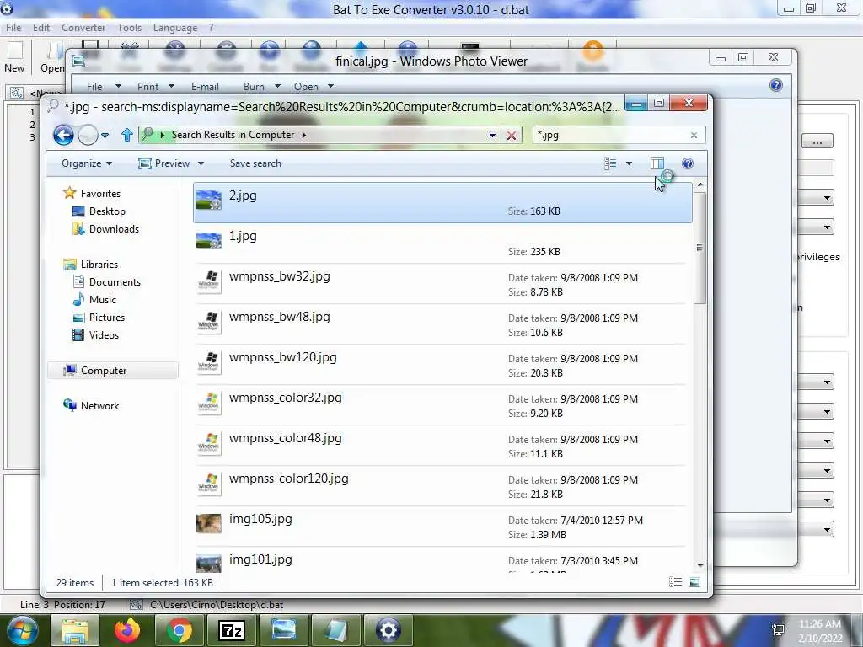Open File Explorer from taskbar
Image resolution: width=863 pixels, height=647 pixels.
point(75,630)
